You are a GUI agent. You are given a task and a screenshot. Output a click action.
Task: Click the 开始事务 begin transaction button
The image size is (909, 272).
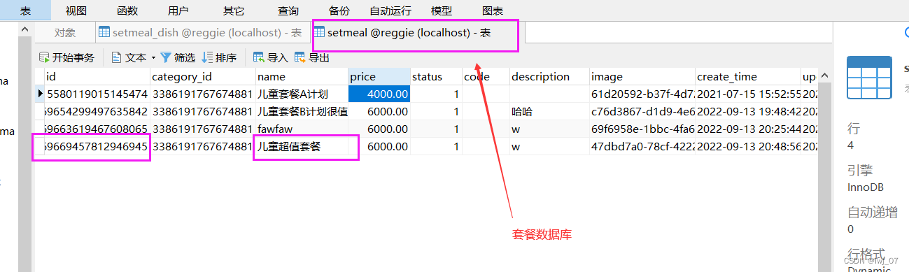click(66, 58)
